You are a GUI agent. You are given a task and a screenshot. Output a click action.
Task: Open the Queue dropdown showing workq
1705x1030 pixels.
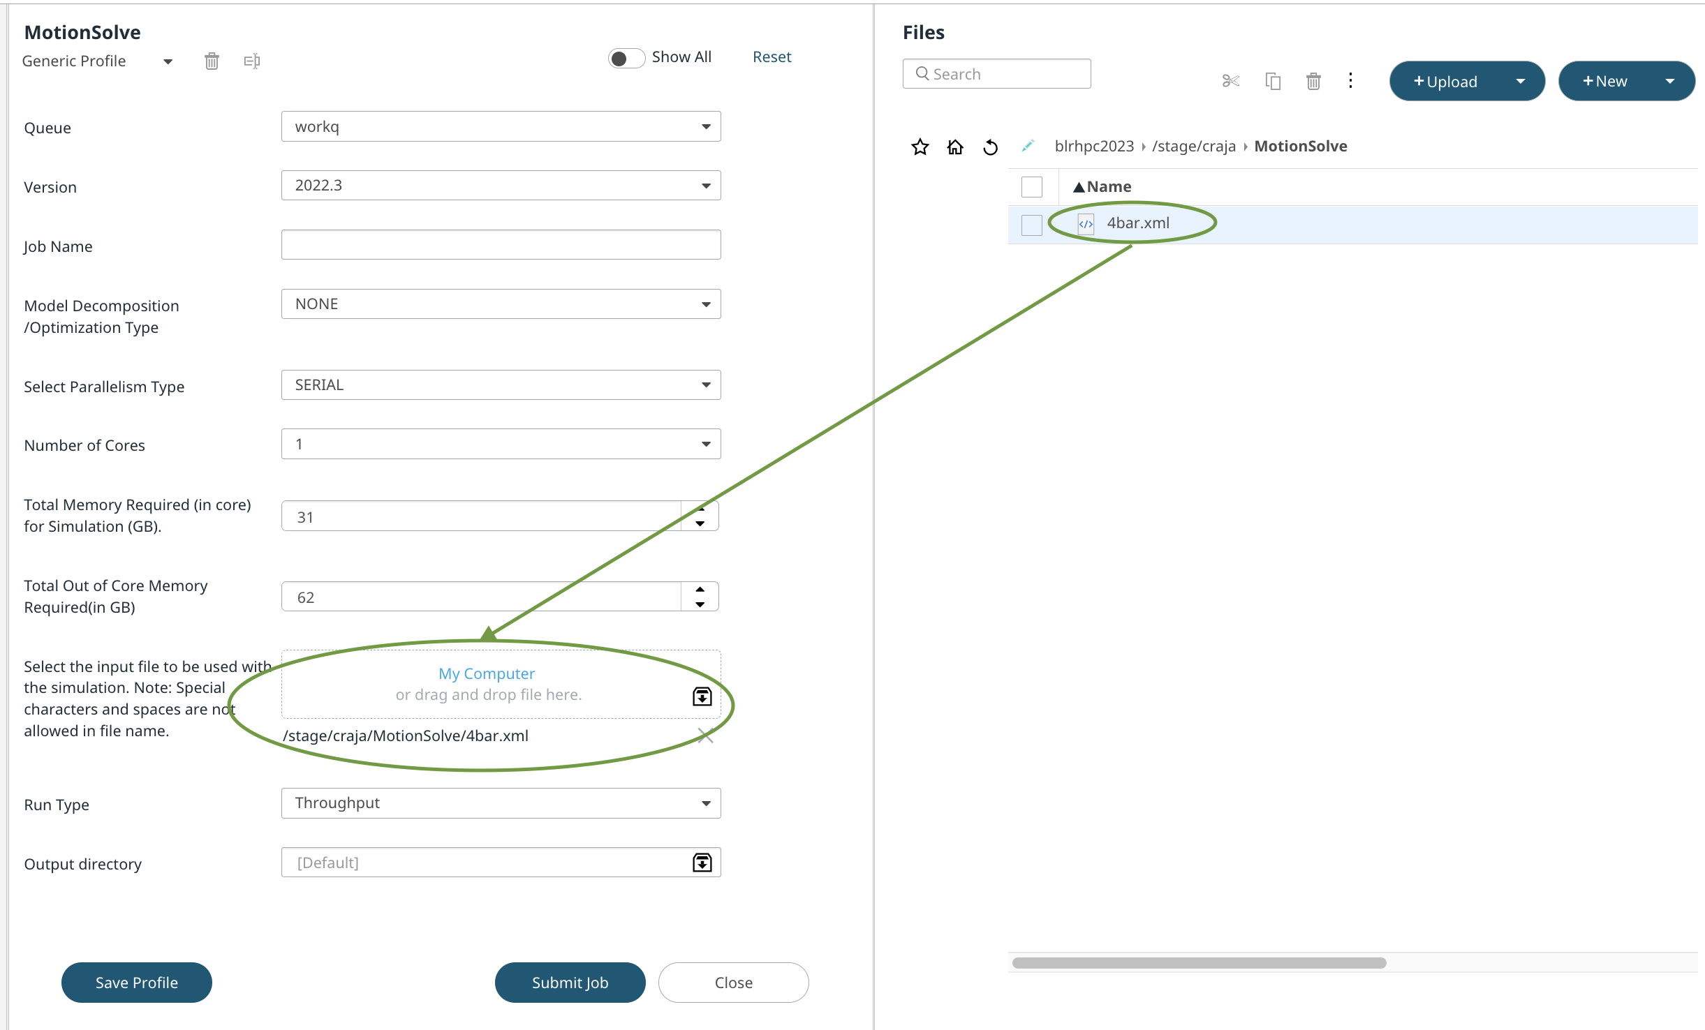pos(501,127)
